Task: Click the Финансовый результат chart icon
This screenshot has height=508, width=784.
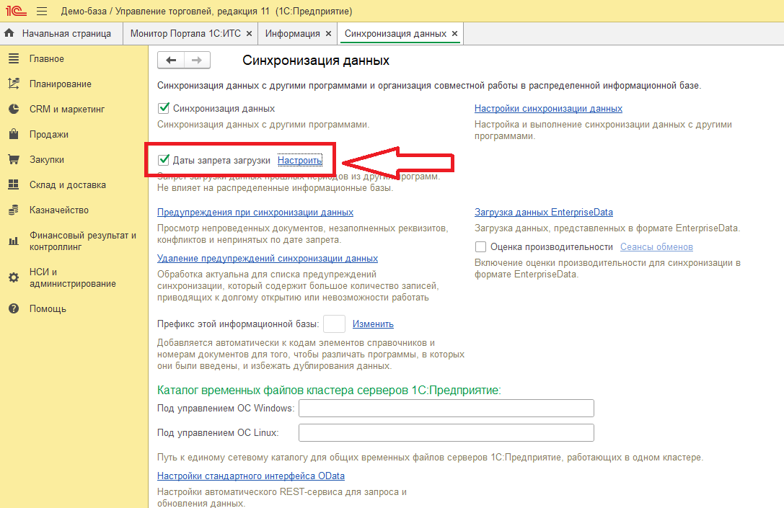Action: tap(14, 241)
